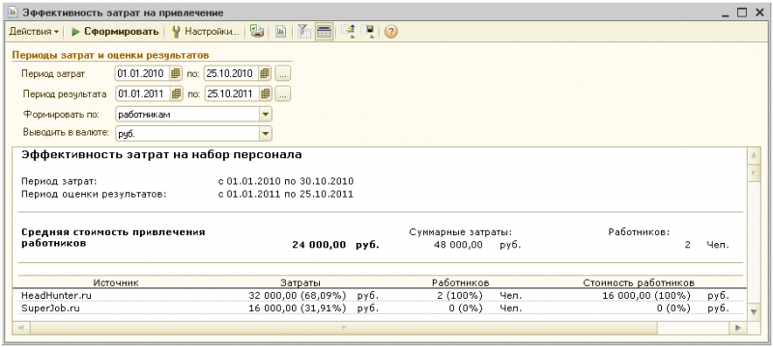The image size is (773, 347).
Task: Open calendar for Период затрат end date
Action: coord(265,73)
